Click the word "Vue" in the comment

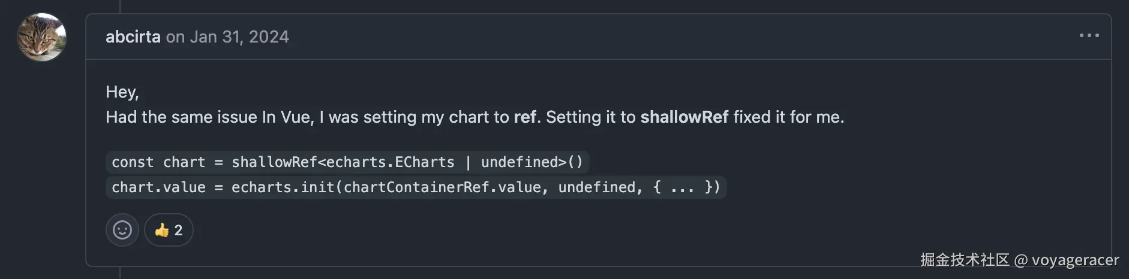click(x=295, y=117)
